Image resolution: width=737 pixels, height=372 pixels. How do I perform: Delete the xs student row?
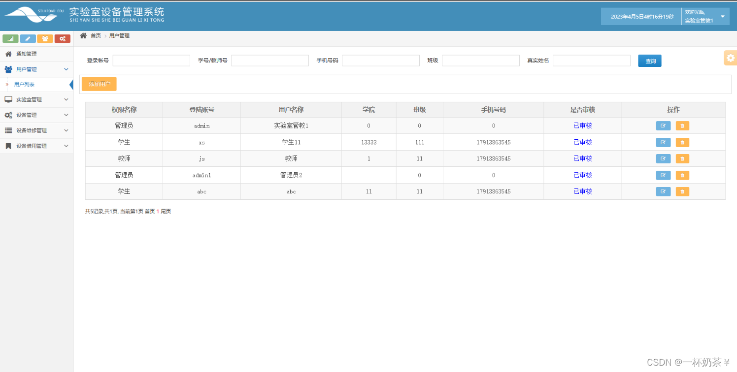click(682, 142)
